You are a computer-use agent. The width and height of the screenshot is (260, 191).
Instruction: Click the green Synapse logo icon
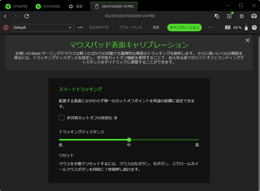click(8, 6)
